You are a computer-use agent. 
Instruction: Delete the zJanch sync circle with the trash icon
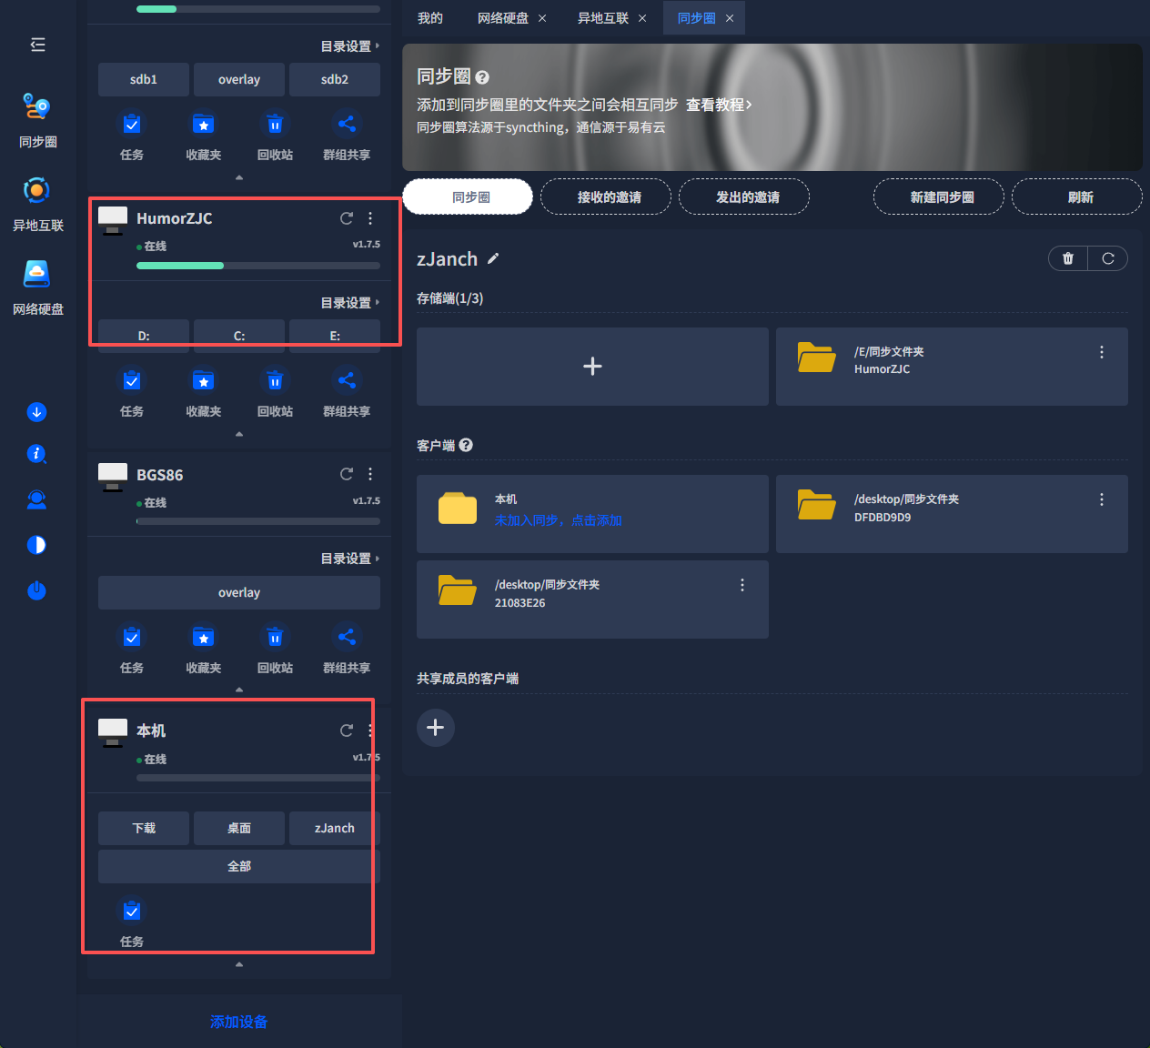pos(1068,258)
